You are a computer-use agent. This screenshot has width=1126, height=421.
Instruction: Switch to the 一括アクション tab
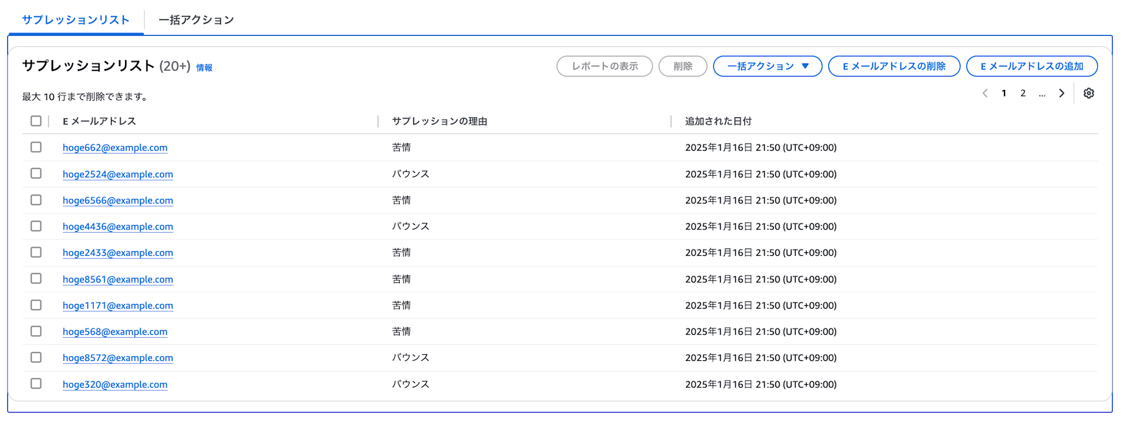click(x=196, y=20)
